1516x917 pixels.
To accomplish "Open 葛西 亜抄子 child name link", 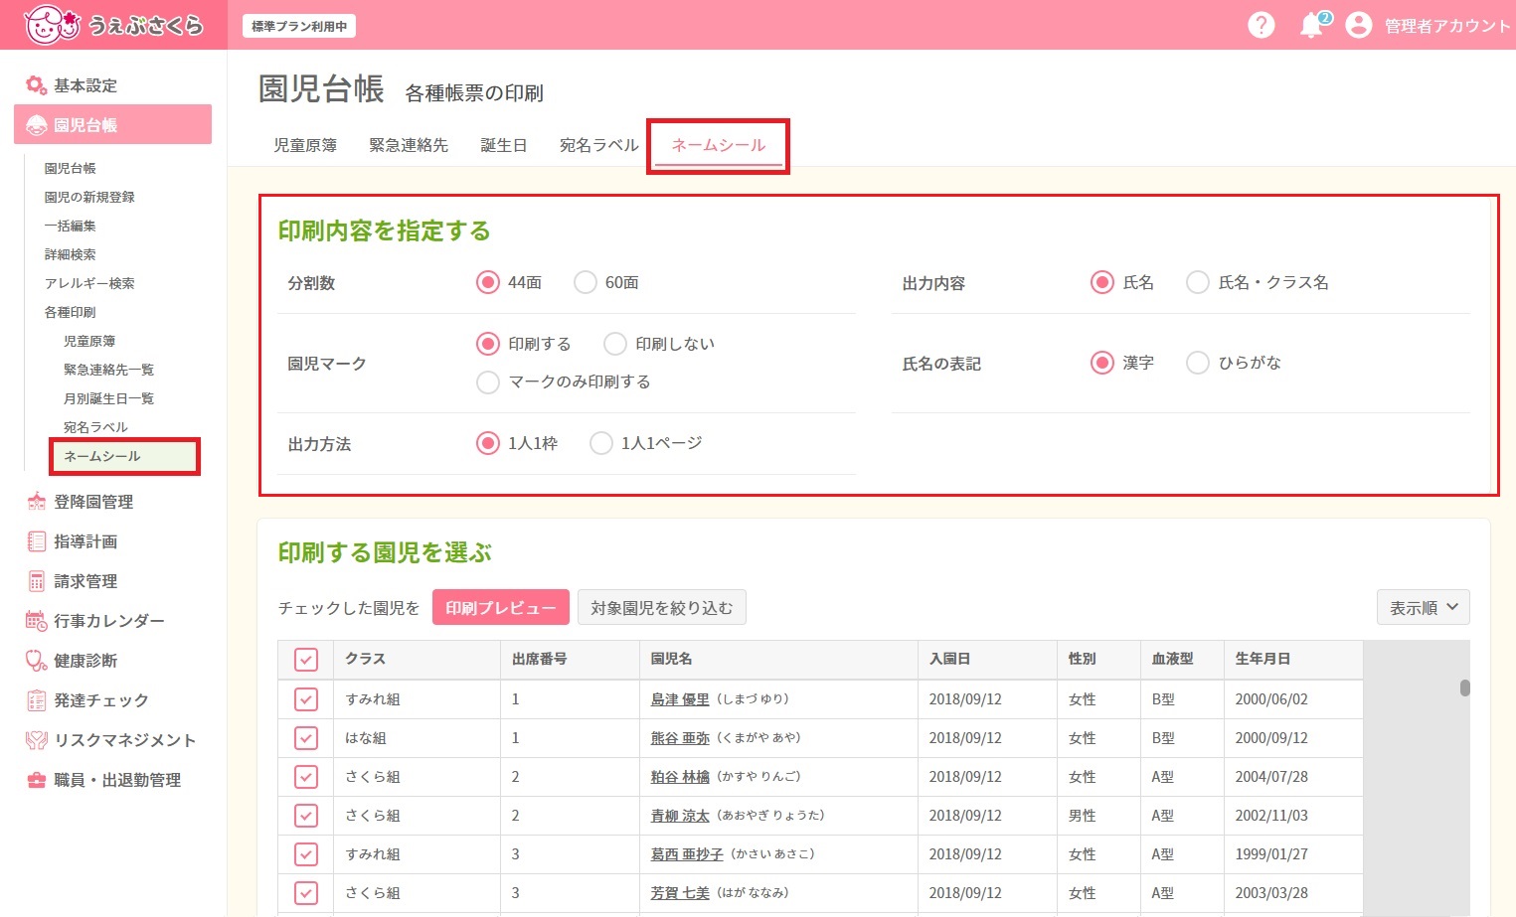I will point(687,854).
